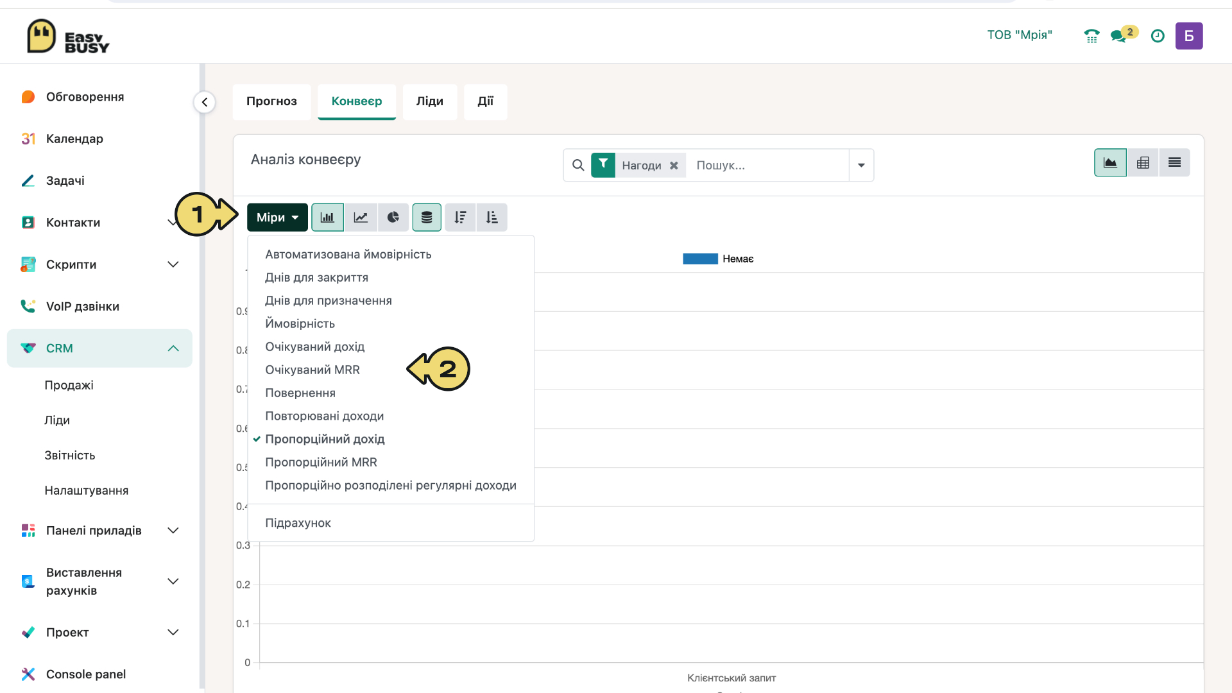
Task: Click the Пошук search input field
Action: coord(769,166)
